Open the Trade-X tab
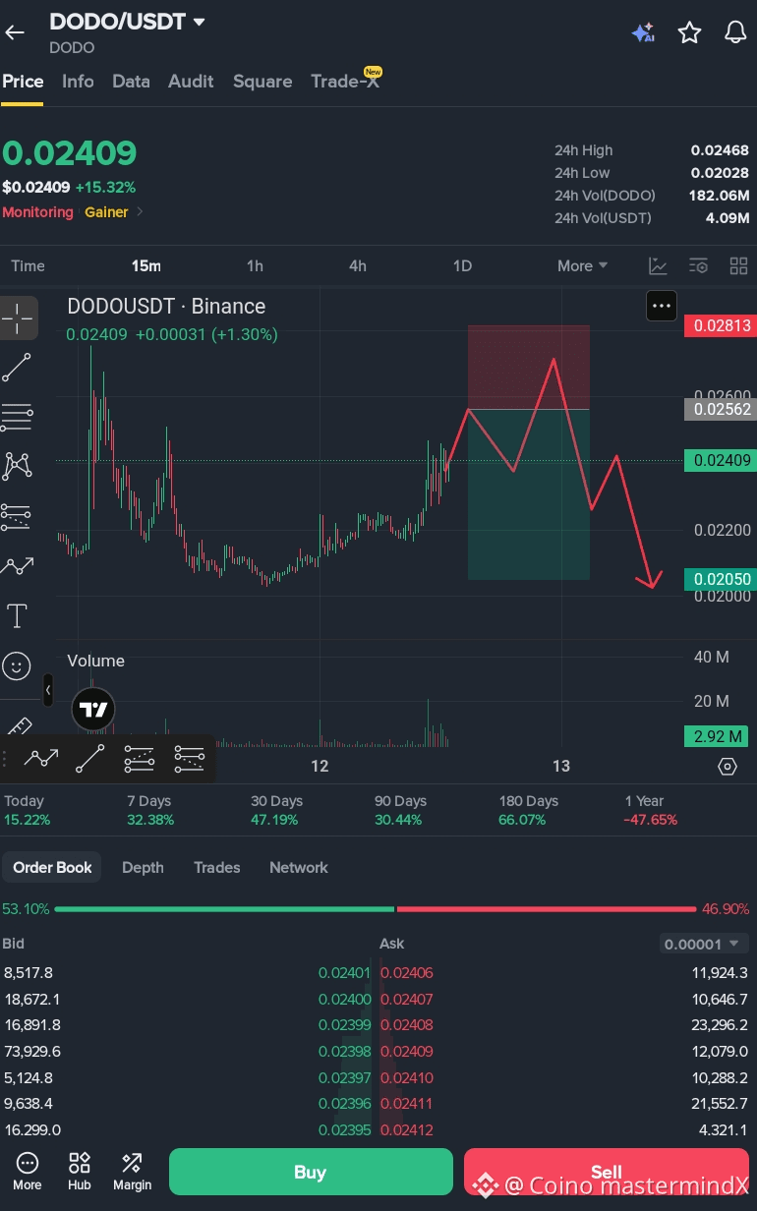This screenshot has height=1211, width=757. point(345,82)
